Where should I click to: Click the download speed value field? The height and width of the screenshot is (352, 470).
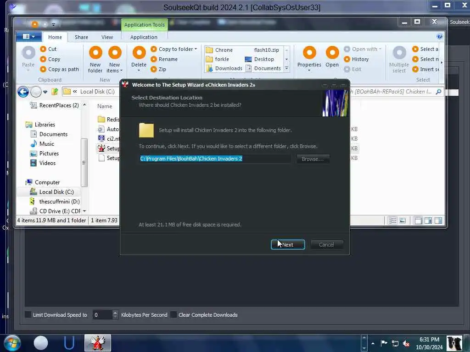102,314
